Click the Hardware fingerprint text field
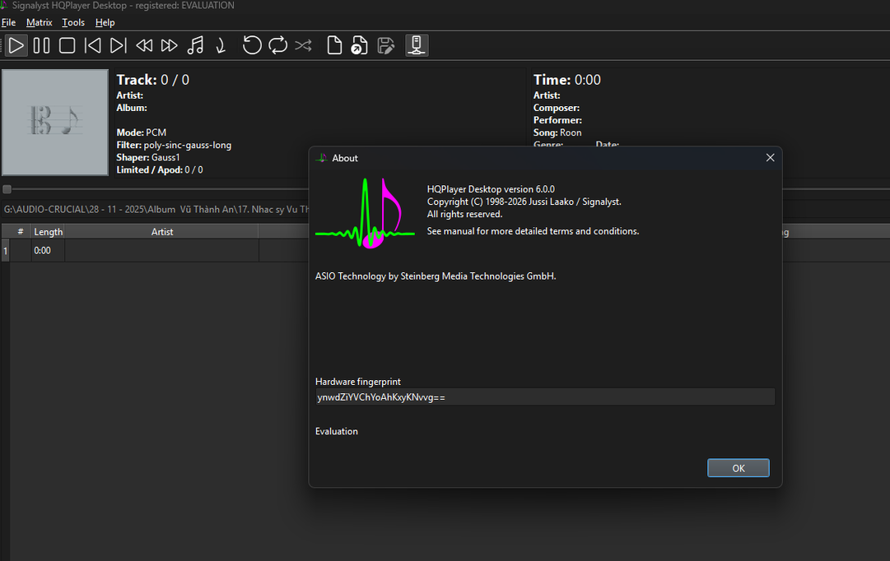 click(545, 397)
